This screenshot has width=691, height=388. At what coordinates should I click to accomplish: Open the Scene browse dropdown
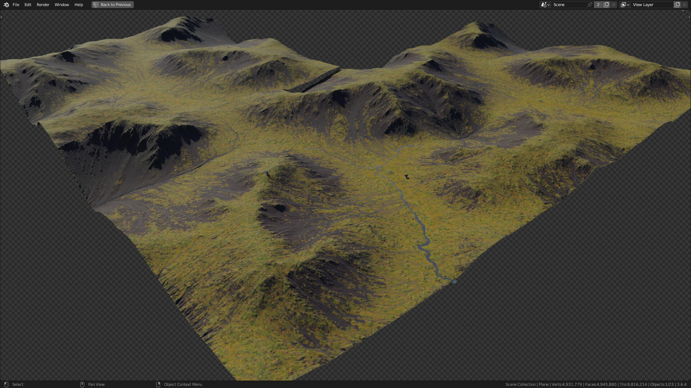coord(545,5)
